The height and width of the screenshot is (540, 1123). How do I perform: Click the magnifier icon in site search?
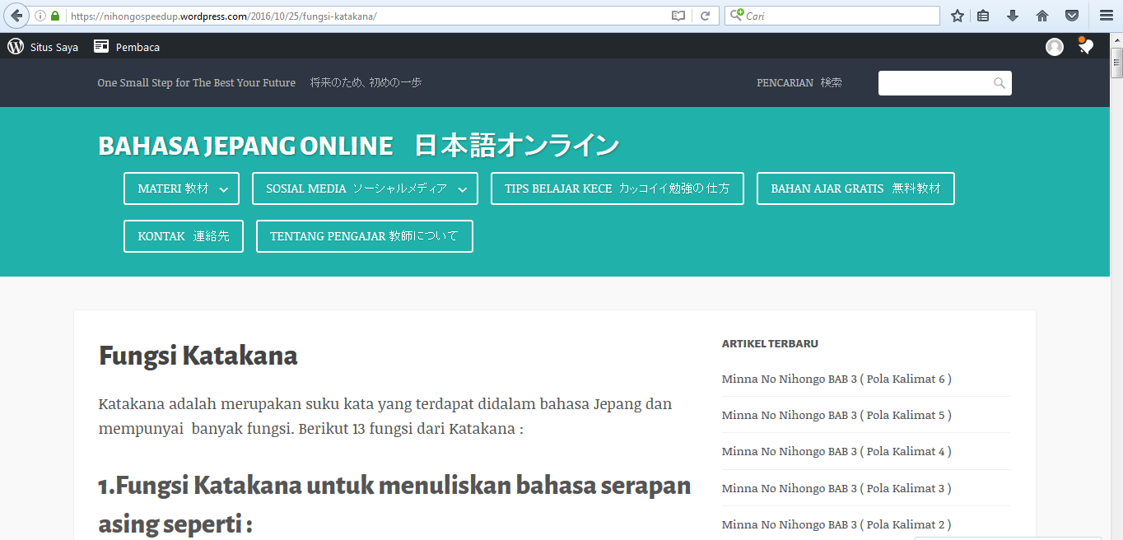(x=1000, y=83)
